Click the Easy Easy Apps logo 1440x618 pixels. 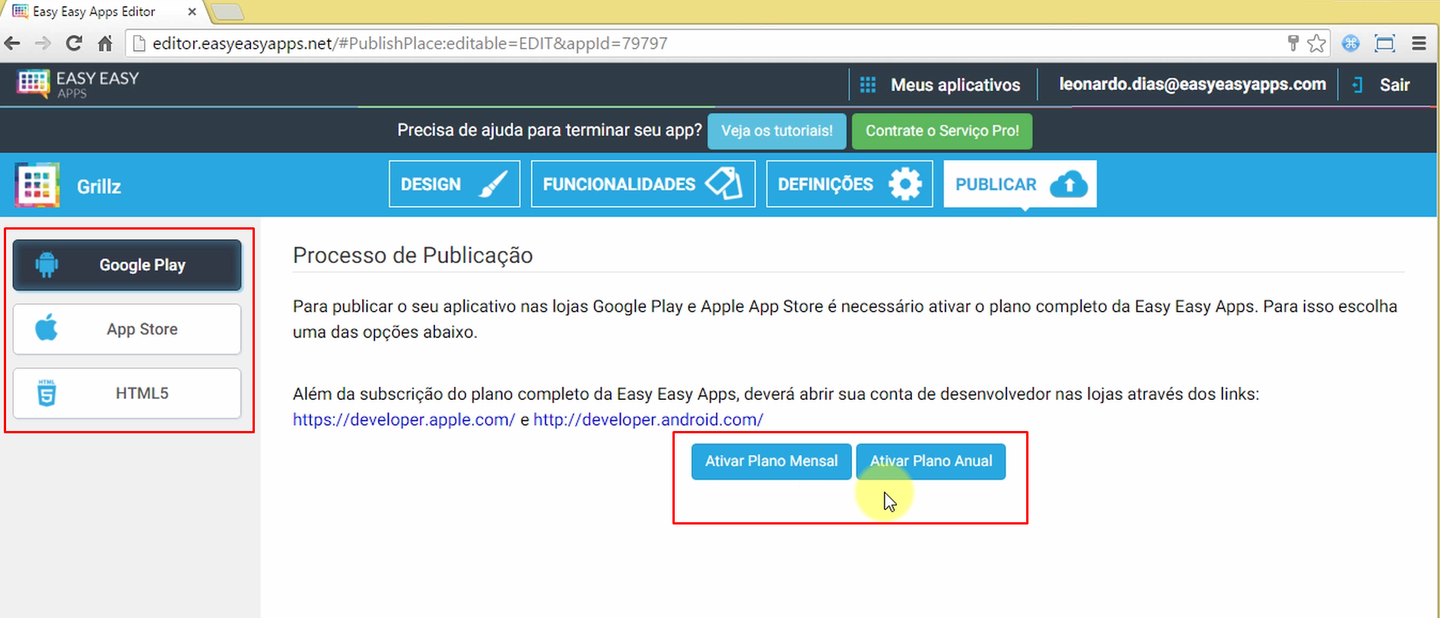(78, 84)
